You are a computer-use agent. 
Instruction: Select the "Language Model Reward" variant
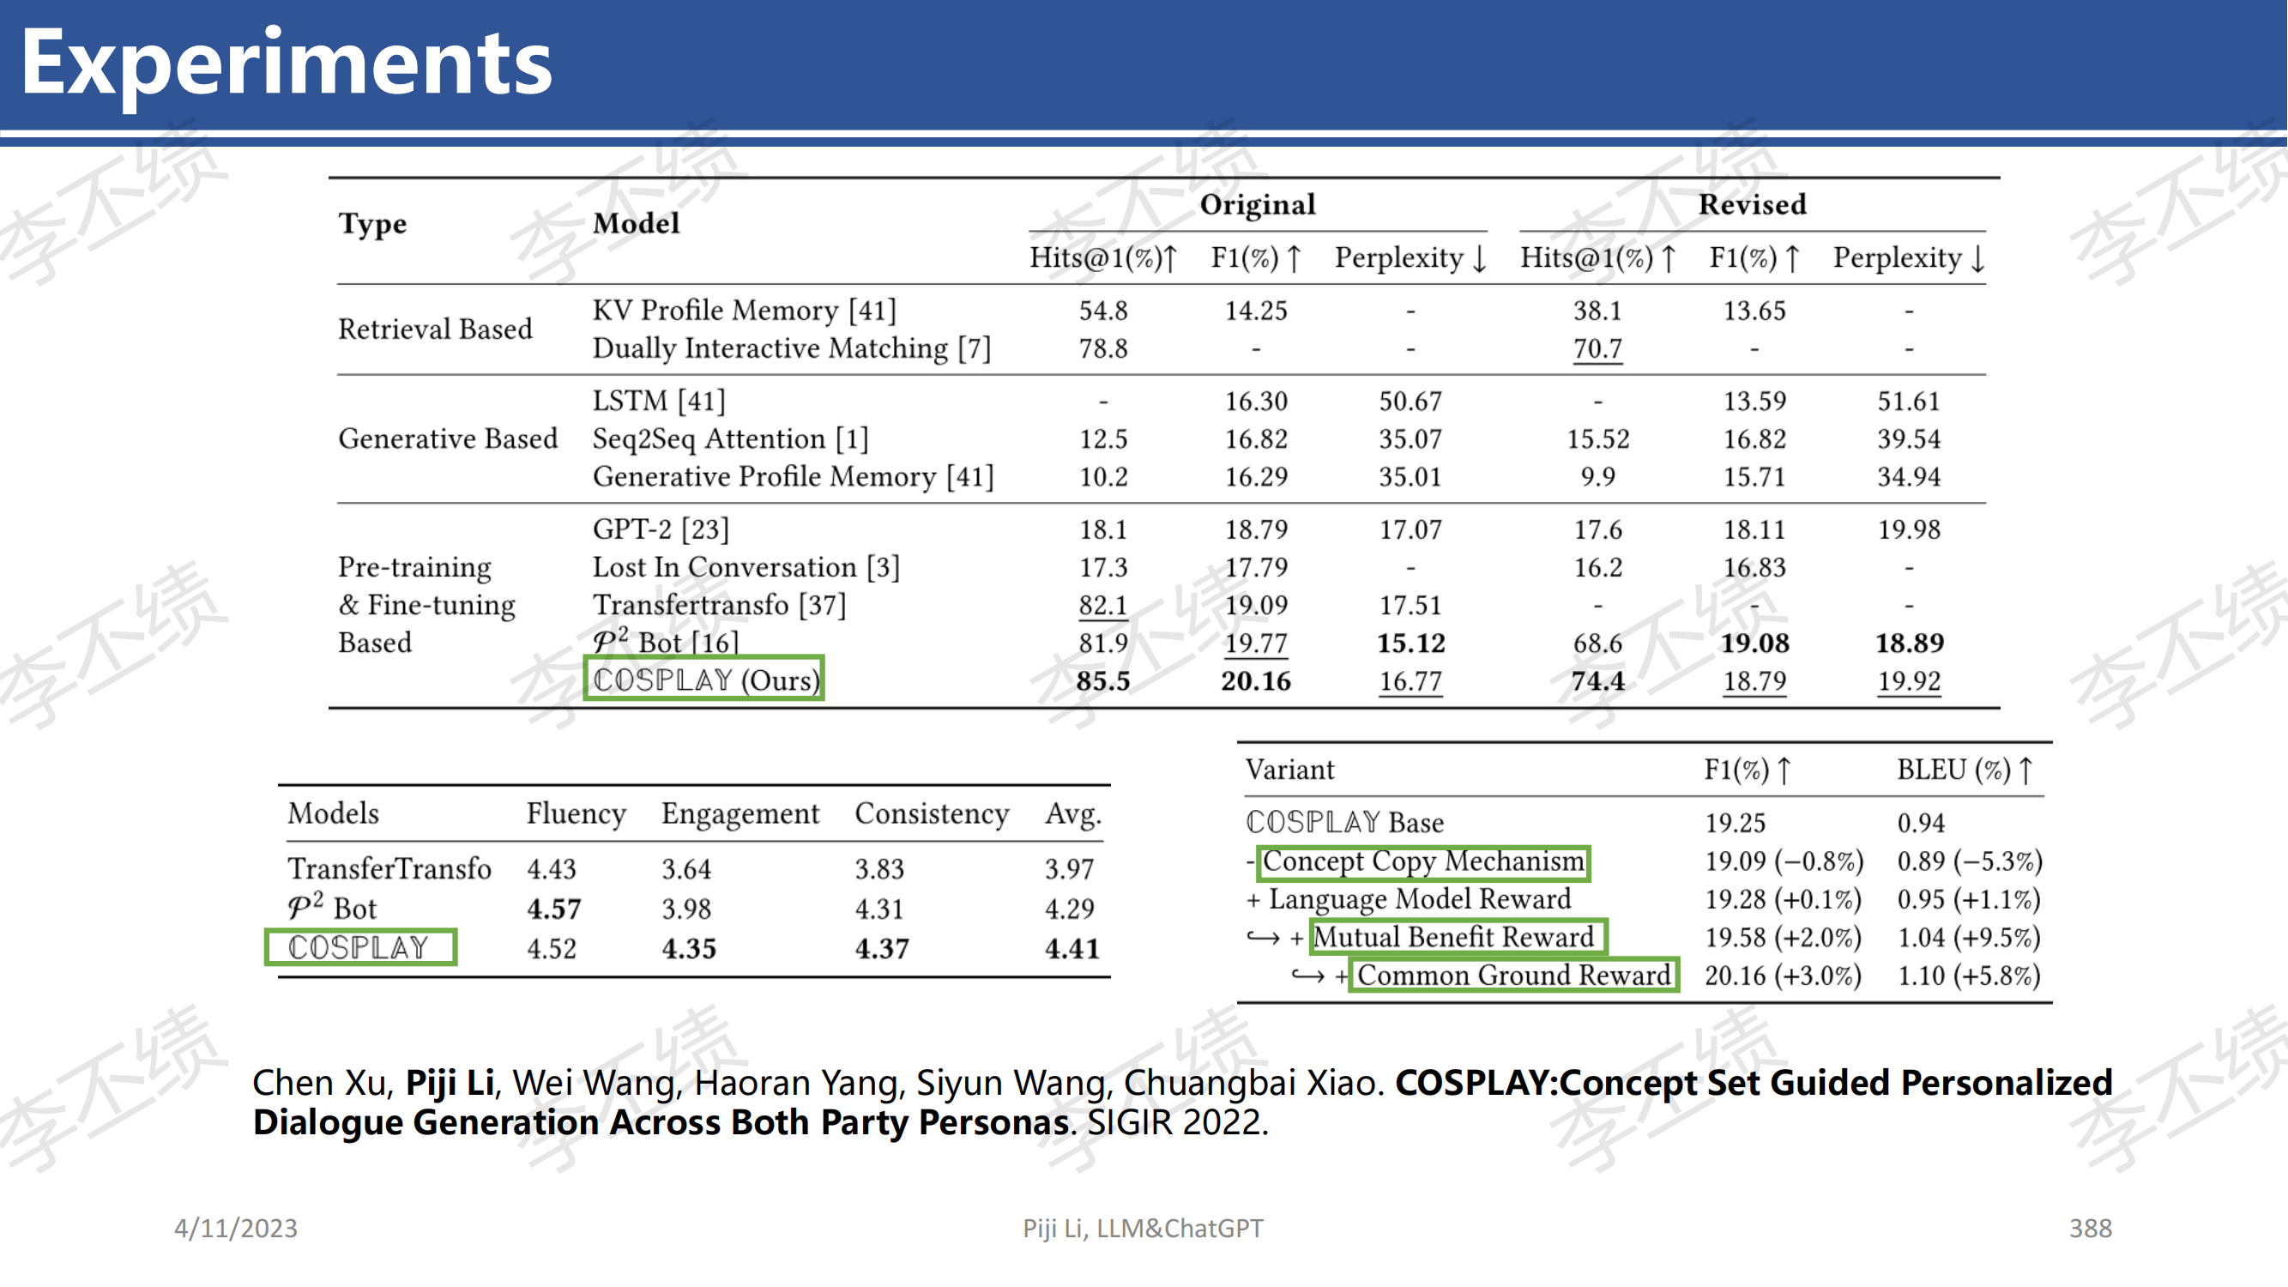pyautogui.click(x=1419, y=900)
